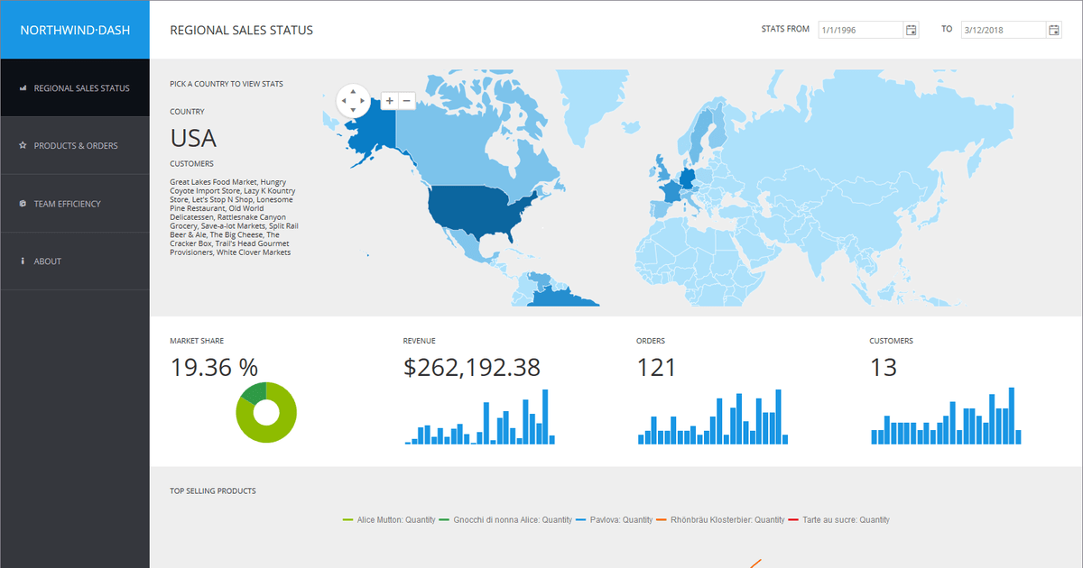Zoom out of the map with minus button
The height and width of the screenshot is (568, 1083).
[x=406, y=101]
